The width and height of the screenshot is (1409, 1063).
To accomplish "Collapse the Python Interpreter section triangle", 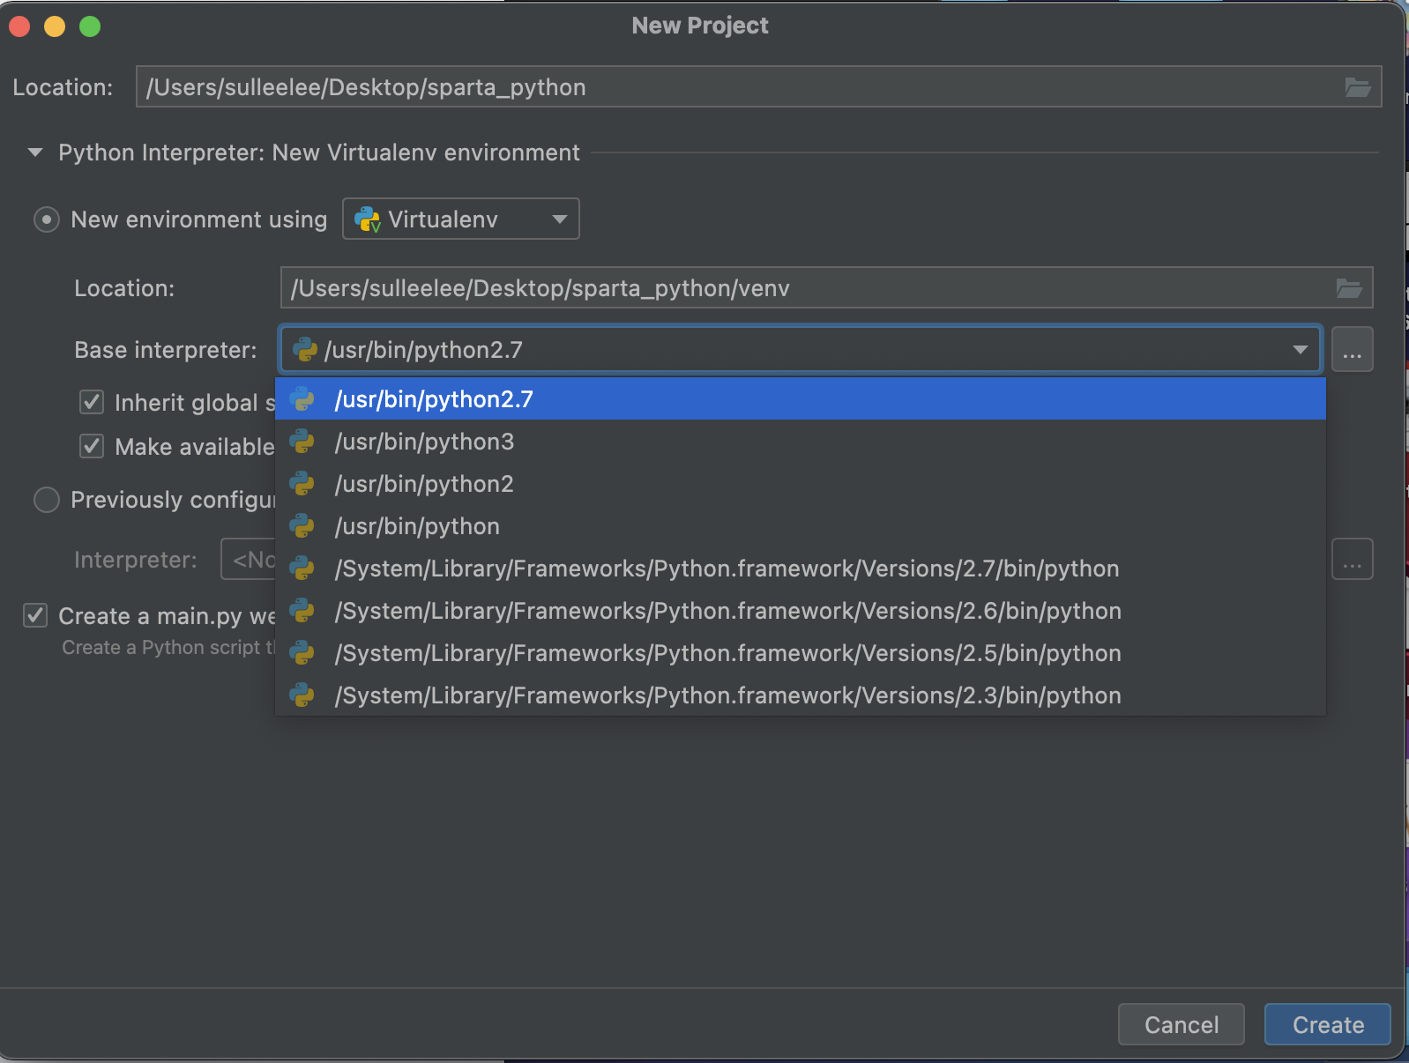I will pos(35,152).
